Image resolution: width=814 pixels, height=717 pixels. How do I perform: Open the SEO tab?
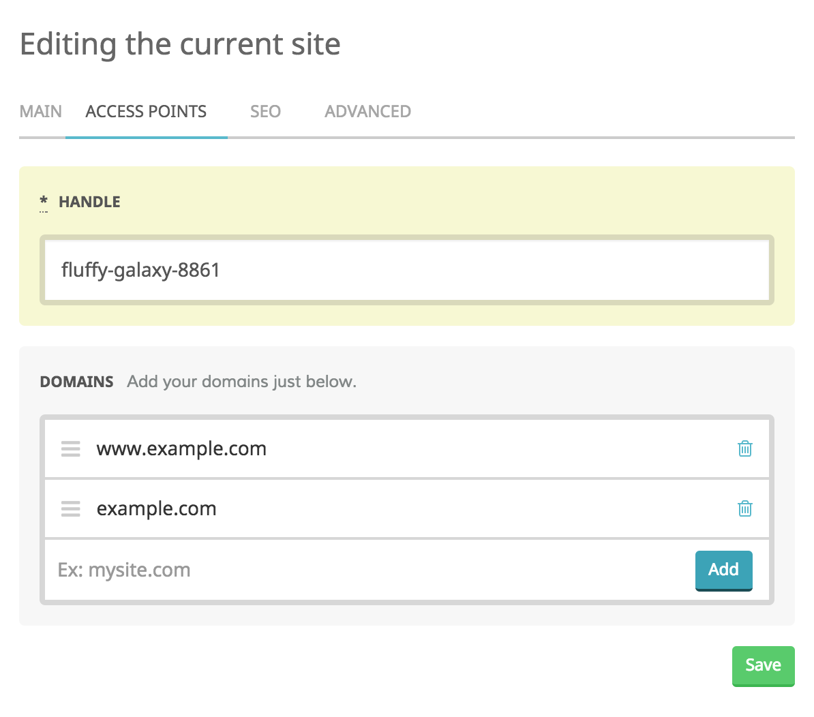[x=265, y=112]
